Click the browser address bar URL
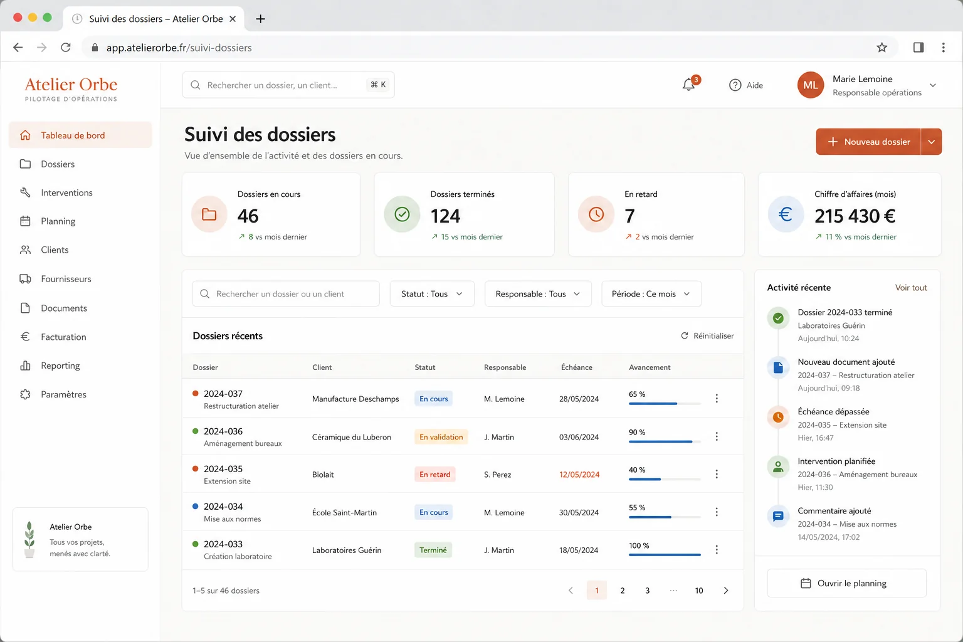 pyautogui.click(x=179, y=48)
